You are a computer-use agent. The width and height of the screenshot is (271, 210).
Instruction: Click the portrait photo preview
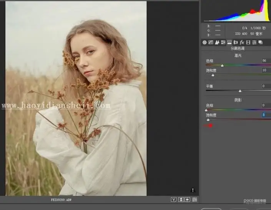point(76,98)
